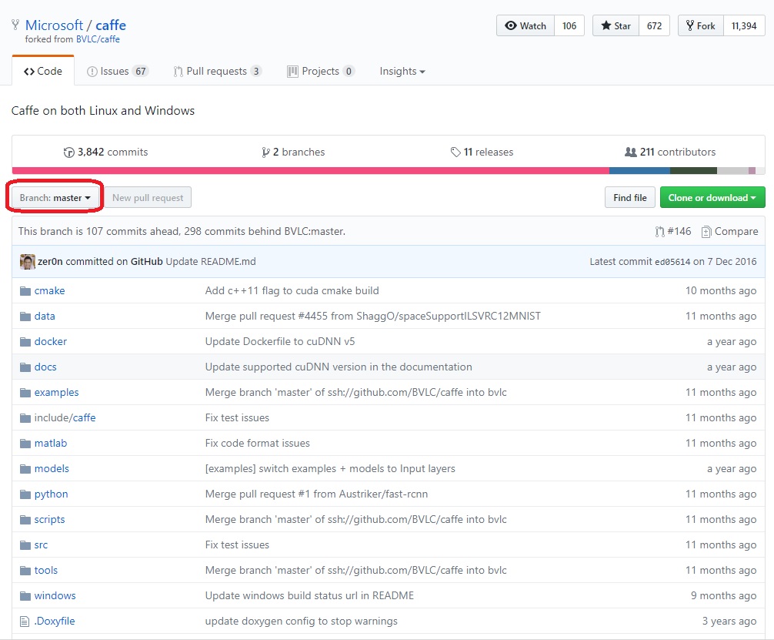Image resolution: width=774 pixels, height=640 pixels.
Task: Click the cmake folder icon
Action: [x=25, y=290]
